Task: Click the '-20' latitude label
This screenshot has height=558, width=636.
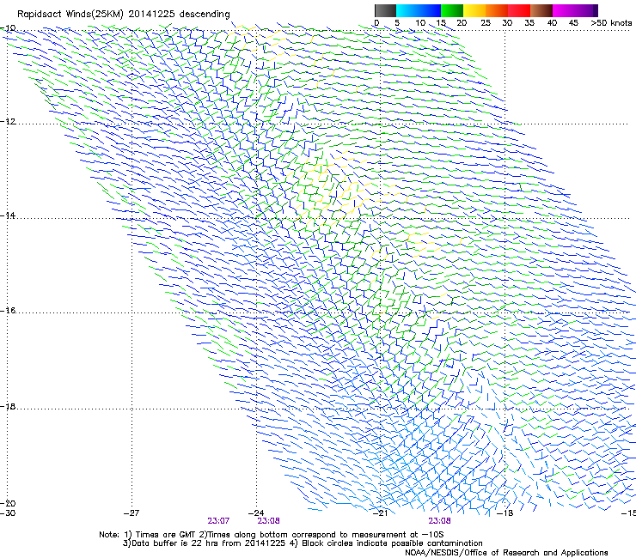Action: [8, 503]
